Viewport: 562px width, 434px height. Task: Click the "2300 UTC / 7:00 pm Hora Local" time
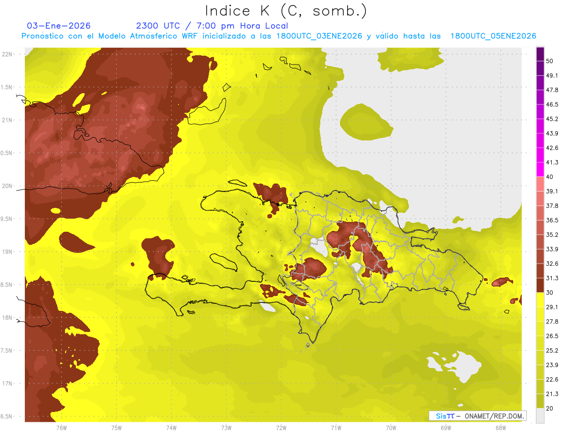[x=212, y=26]
